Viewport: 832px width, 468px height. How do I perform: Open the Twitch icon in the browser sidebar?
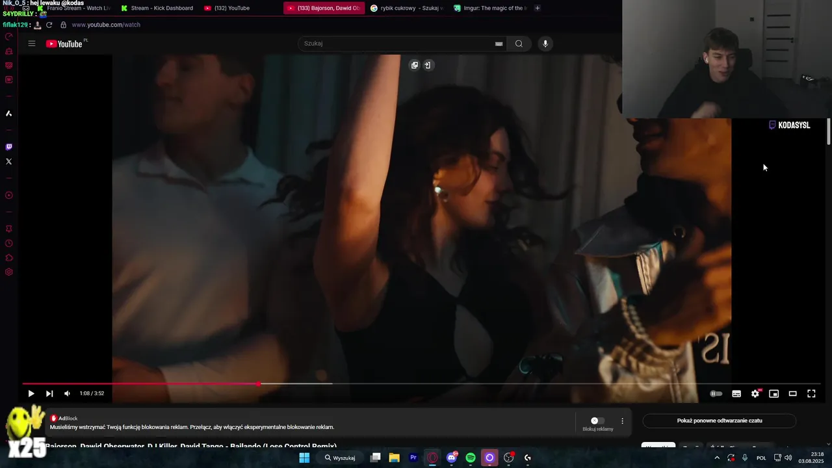pyautogui.click(x=8, y=147)
